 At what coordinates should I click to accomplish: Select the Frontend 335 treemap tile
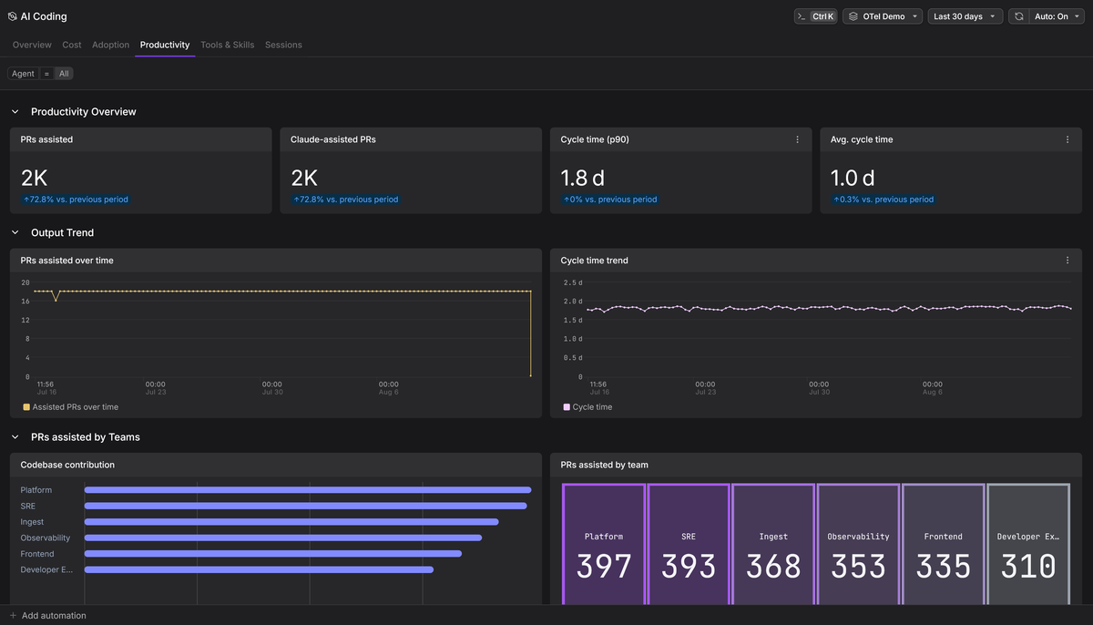(x=944, y=544)
